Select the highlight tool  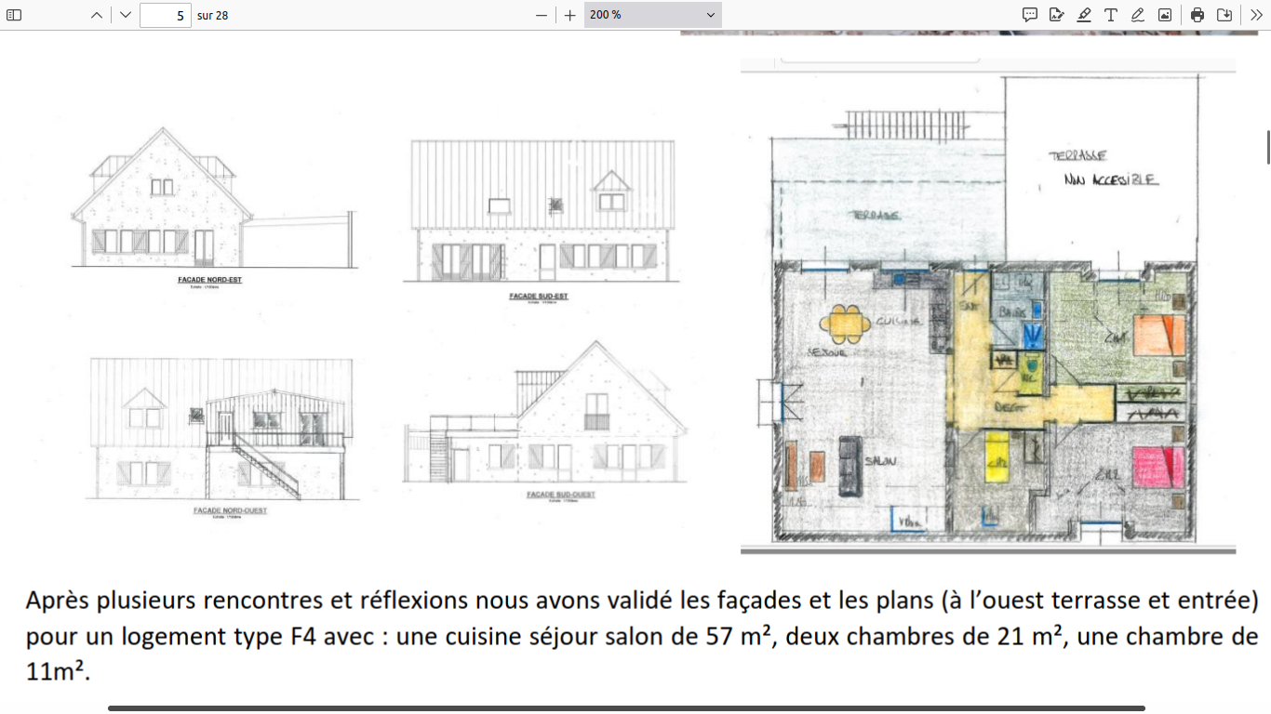1084,15
